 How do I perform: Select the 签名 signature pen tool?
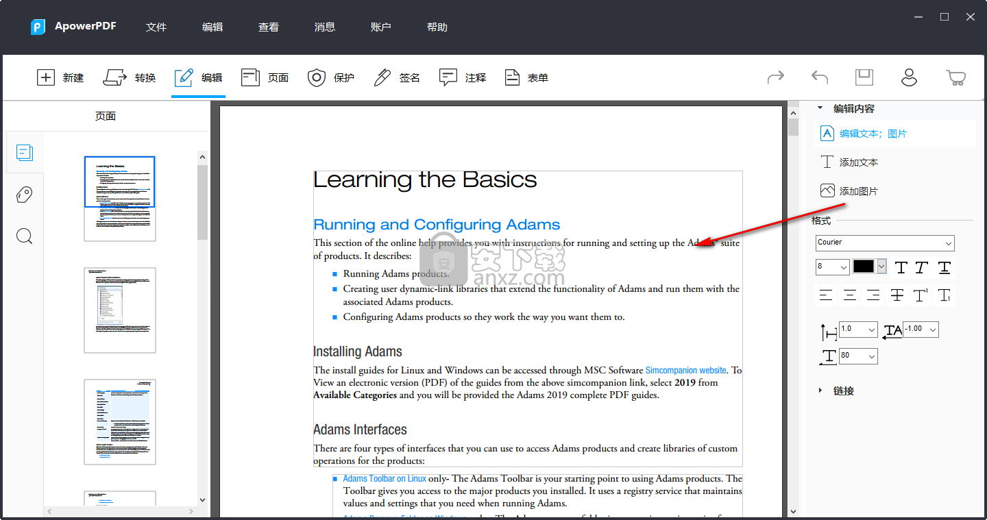[396, 77]
